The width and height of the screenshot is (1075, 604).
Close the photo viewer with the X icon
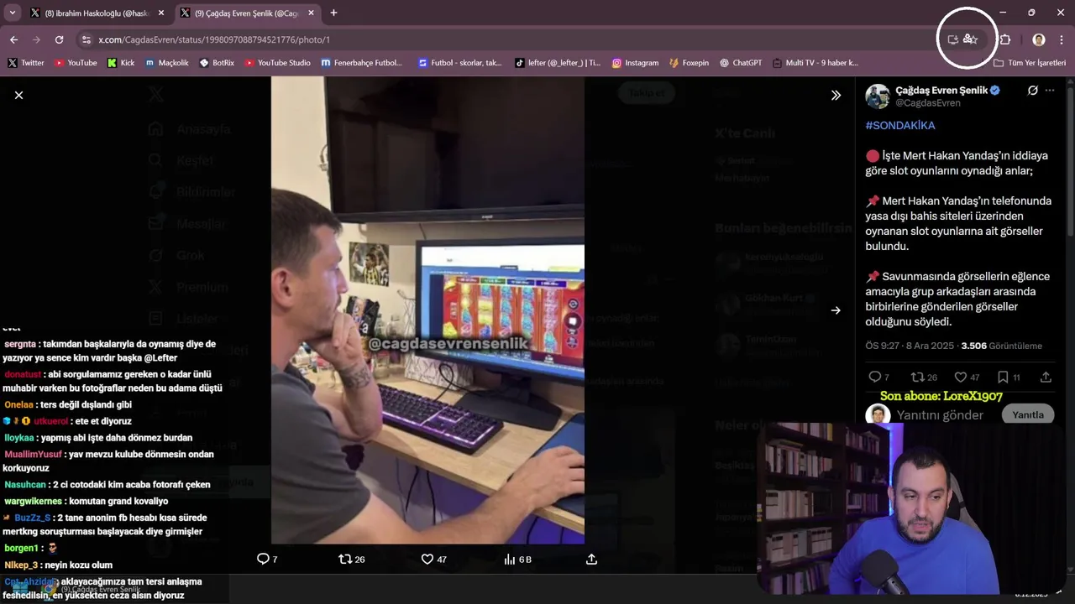[18, 95]
